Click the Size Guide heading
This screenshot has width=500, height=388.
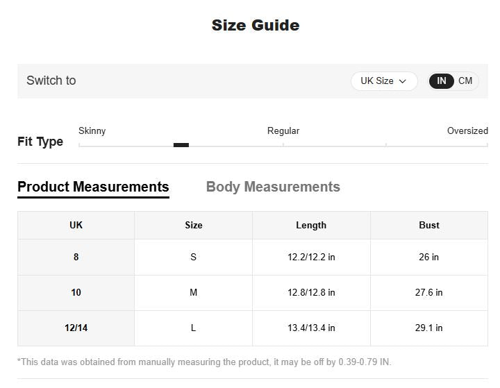click(x=256, y=26)
